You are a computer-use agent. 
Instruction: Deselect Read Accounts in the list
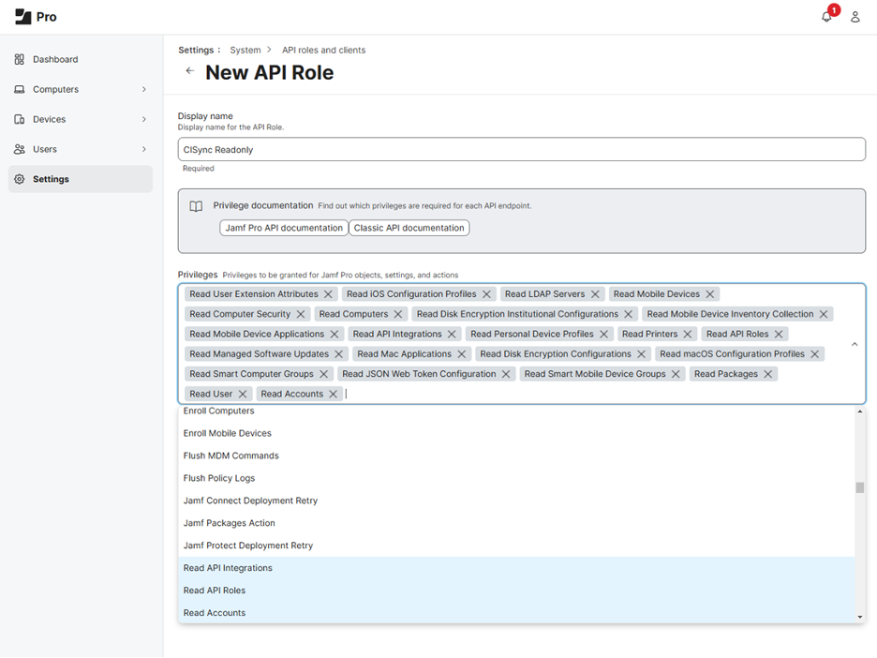click(x=516, y=613)
